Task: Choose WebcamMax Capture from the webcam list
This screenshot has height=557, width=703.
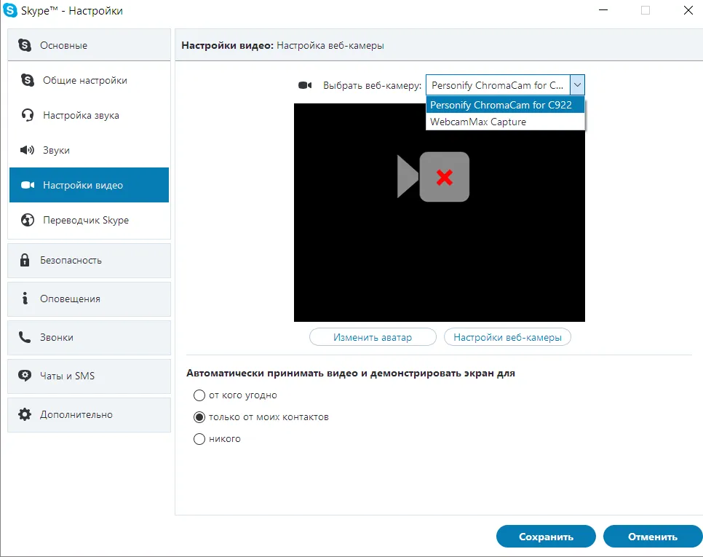Action: (x=477, y=122)
